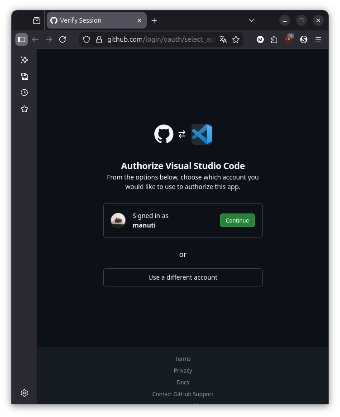Image resolution: width=340 pixels, height=417 pixels.
Task: Close the Verify Session tab
Action: tap(139, 20)
